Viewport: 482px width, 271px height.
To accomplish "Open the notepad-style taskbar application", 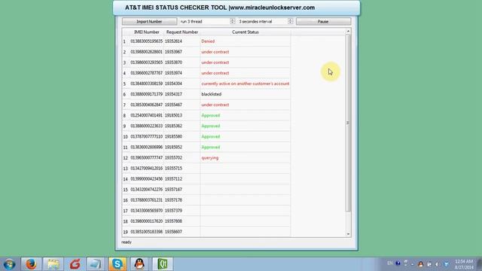I will tap(96, 264).
